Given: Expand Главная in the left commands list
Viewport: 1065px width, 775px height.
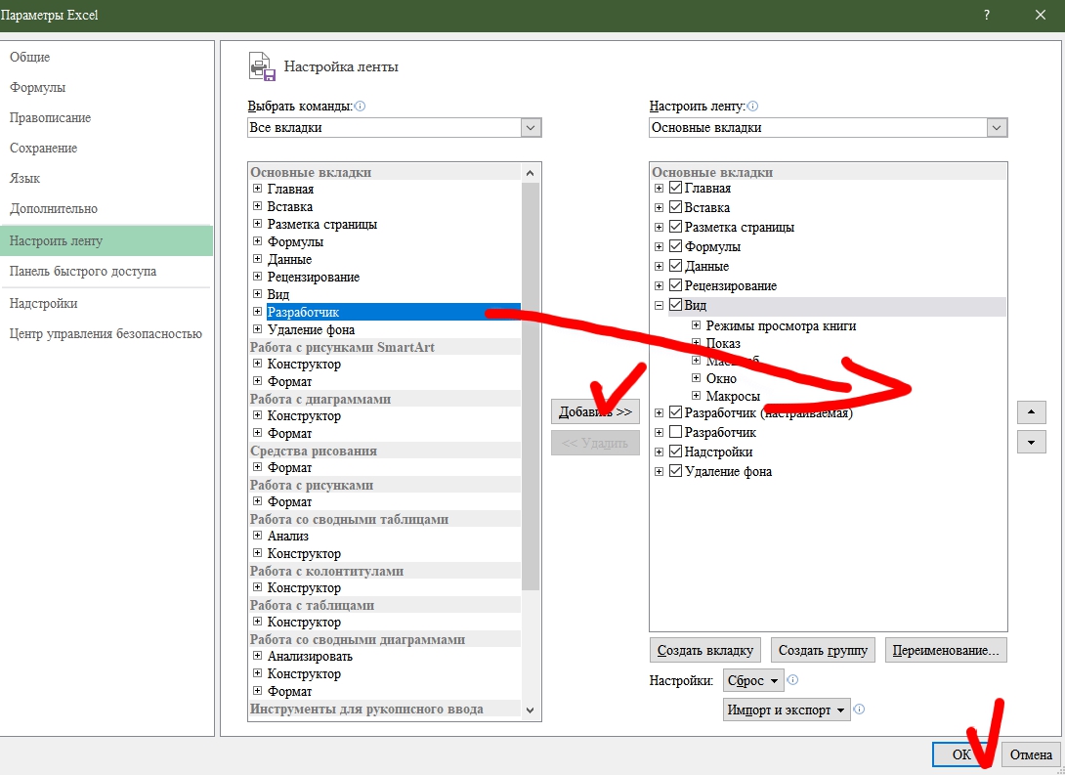Looking at the screenshot, I should [x=257, y=189].
